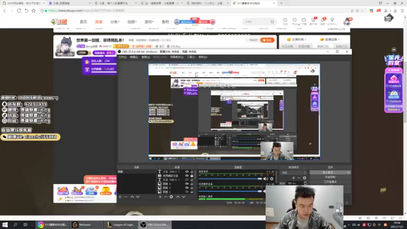Toggle visibility of 文本 (GDI+) 7 source

[187, 180]
